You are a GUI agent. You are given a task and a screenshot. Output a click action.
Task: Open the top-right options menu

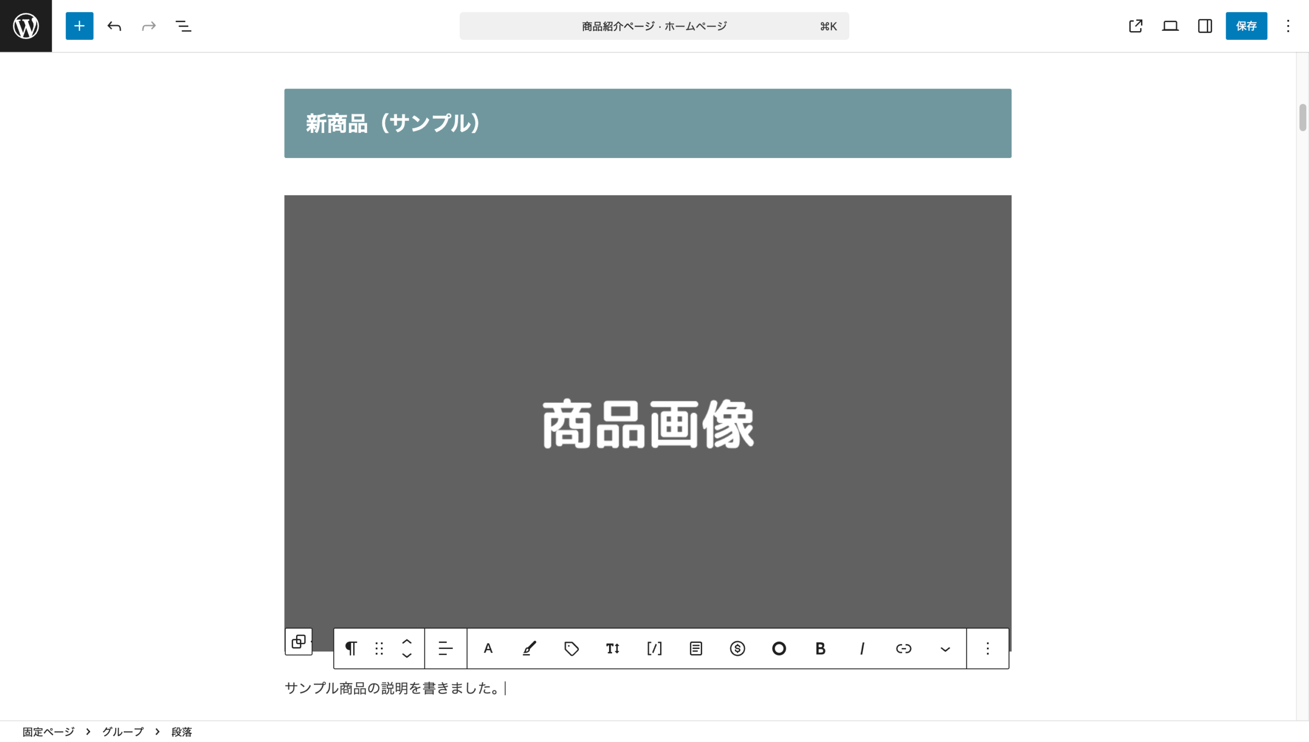[1288, 26]
